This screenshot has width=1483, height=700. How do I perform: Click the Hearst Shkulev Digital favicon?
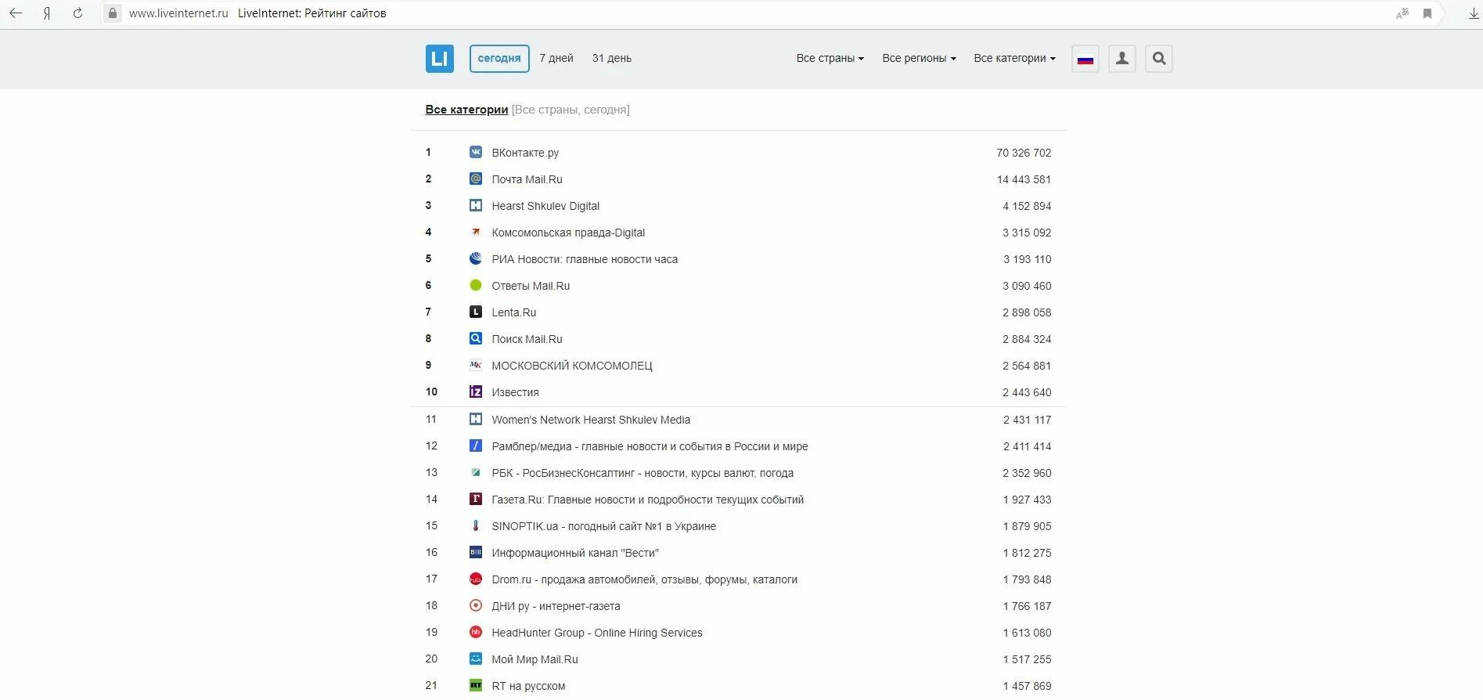point(475,205)
